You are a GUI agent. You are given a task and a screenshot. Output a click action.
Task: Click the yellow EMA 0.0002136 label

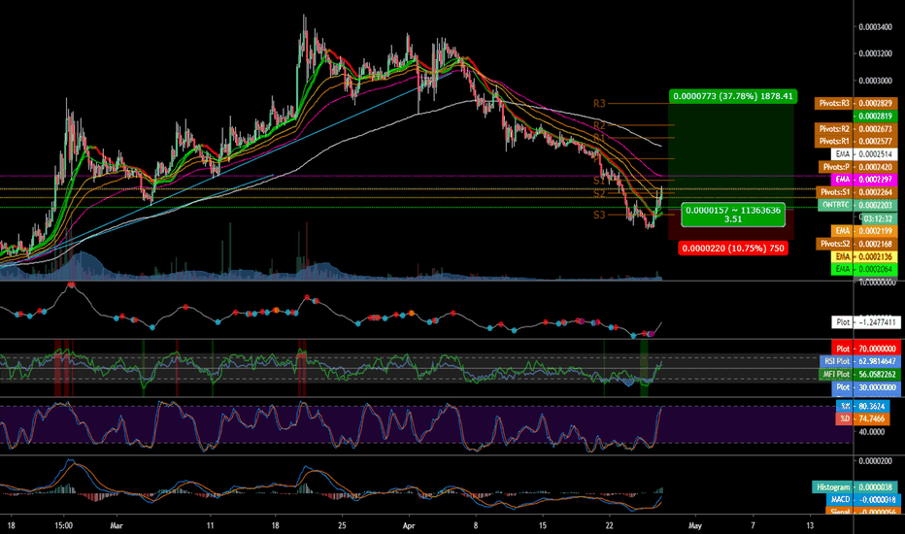click(x=864, y=256)
